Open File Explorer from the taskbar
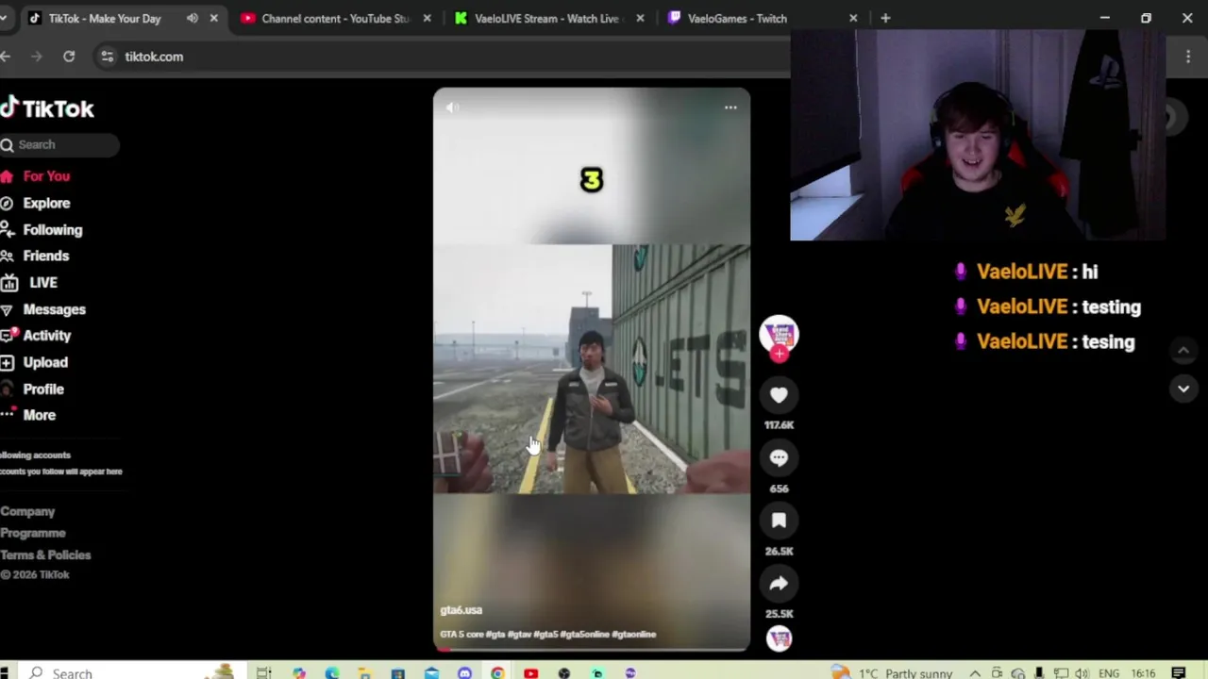This screenshot has width=1208, height=679. click(x=365, y=672)
